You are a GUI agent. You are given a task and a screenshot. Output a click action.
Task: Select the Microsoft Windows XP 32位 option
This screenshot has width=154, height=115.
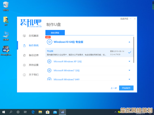[68, 61]
